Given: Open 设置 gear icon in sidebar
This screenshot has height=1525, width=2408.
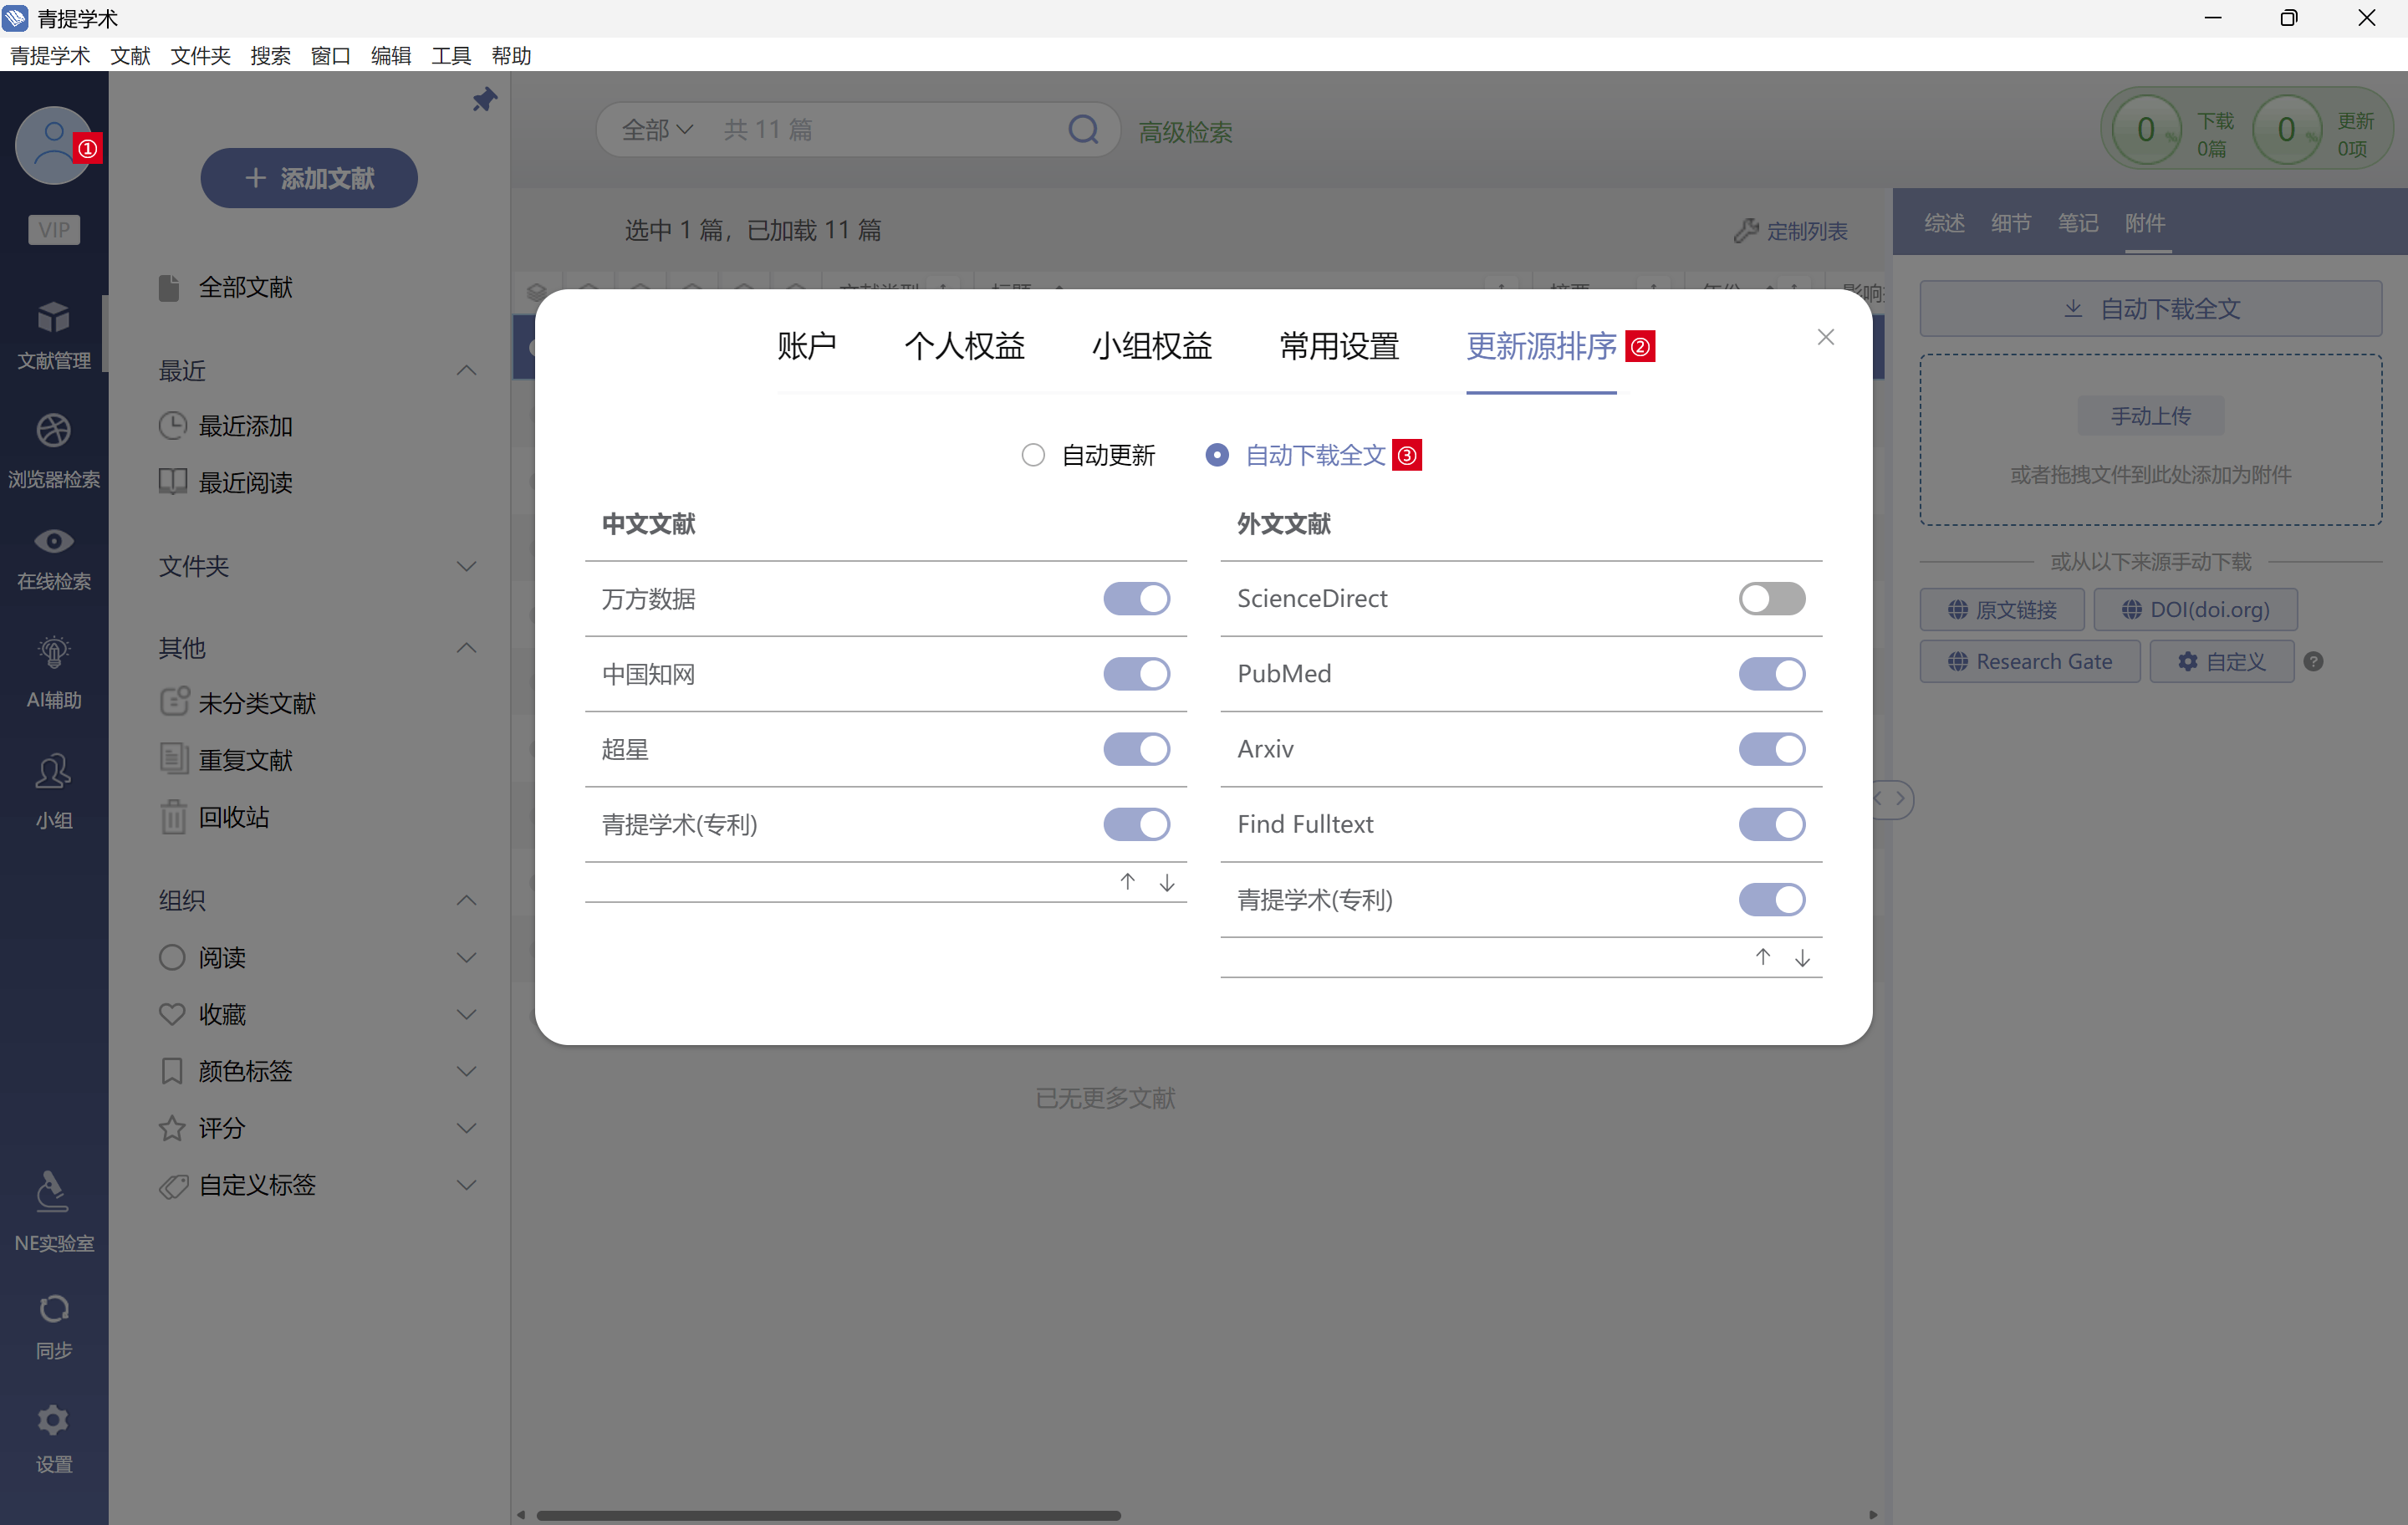Looking at the screenshot, I should point(54,1420).
